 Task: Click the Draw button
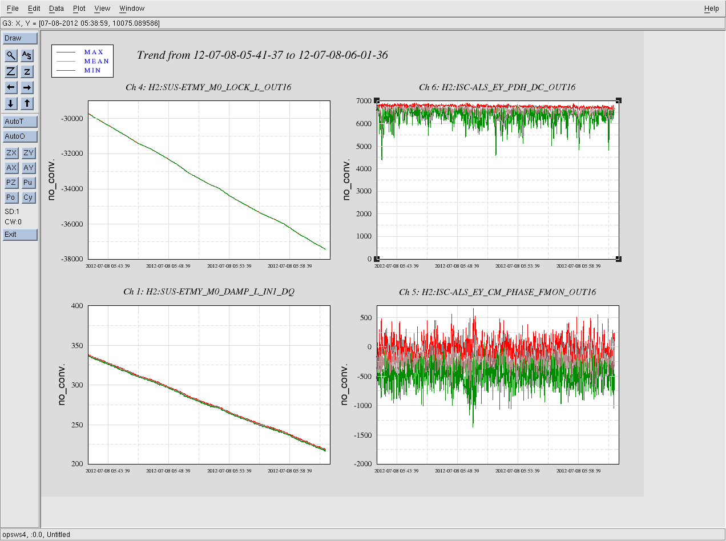click(x=20, y=38)
